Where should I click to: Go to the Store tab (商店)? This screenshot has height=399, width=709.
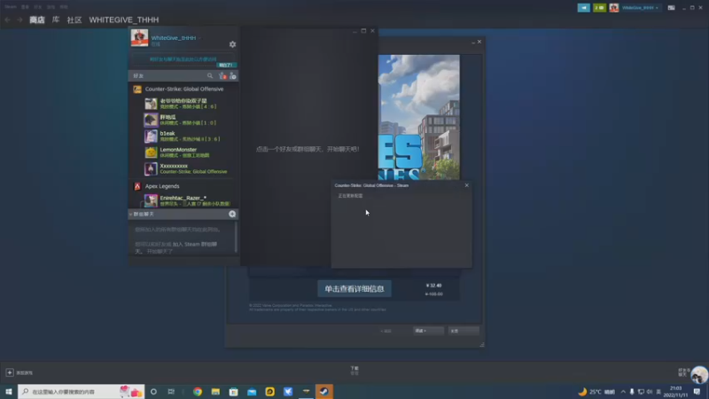(x=37, y=20)
